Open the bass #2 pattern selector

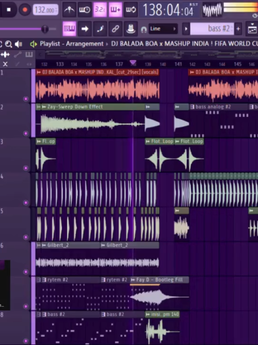point(212,29)
